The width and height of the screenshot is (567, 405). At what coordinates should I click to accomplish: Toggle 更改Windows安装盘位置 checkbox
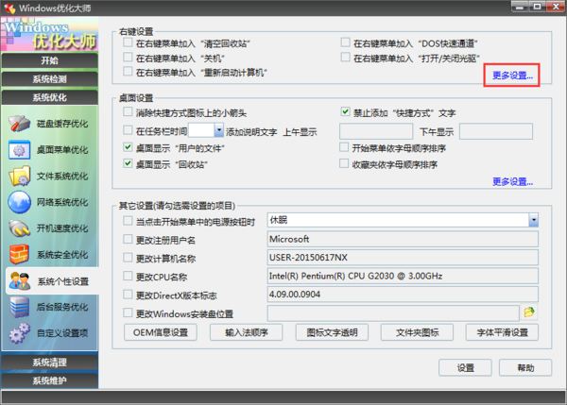[x=128, y=312]
